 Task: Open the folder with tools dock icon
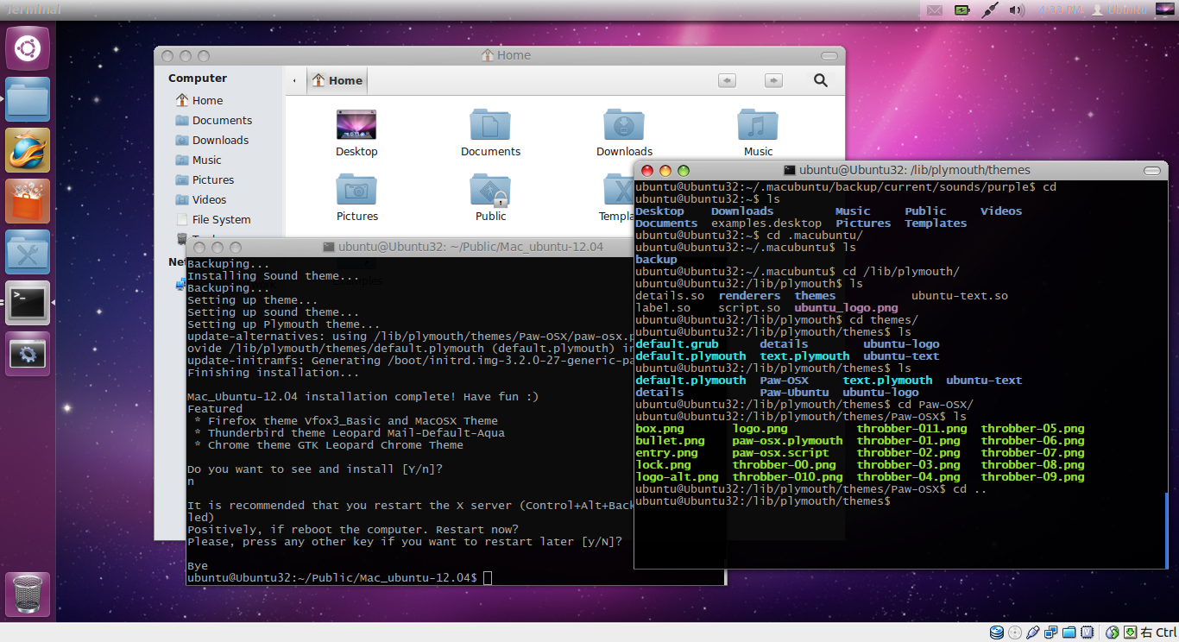coord(28,252)
